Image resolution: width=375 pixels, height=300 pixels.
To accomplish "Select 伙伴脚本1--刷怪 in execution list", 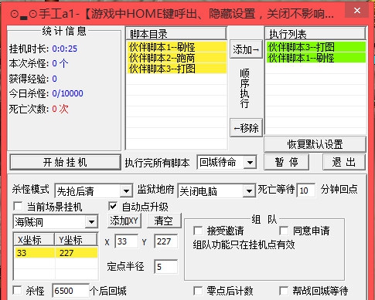I will (316, 58).
